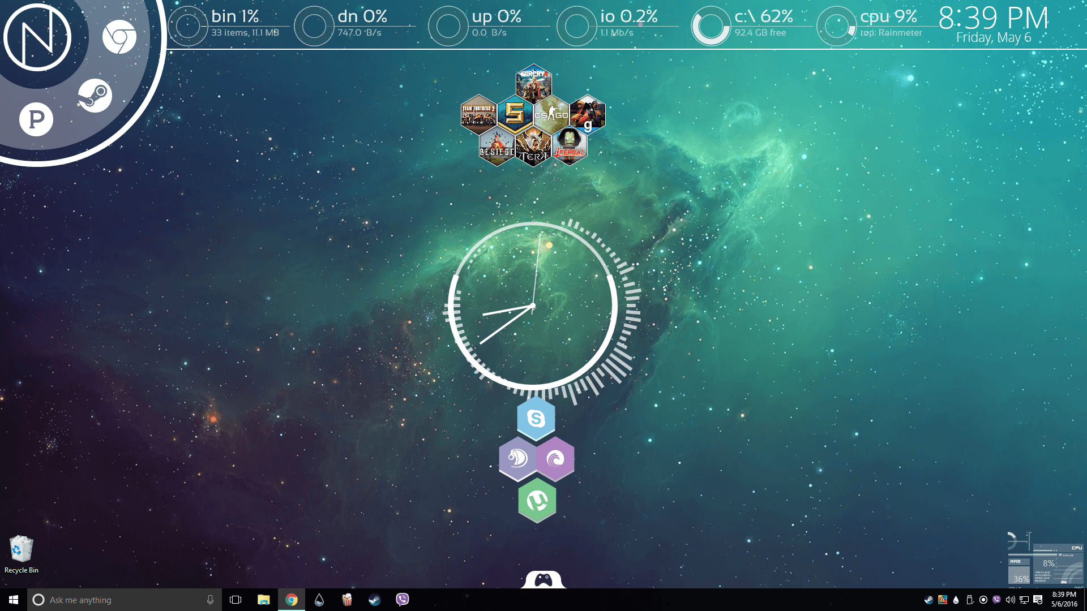Image resolution: width=1087 pixels, height=611 pixels.
Task: Launch Team Fortress 2 hexagon tile
Action: click(478, 113)
